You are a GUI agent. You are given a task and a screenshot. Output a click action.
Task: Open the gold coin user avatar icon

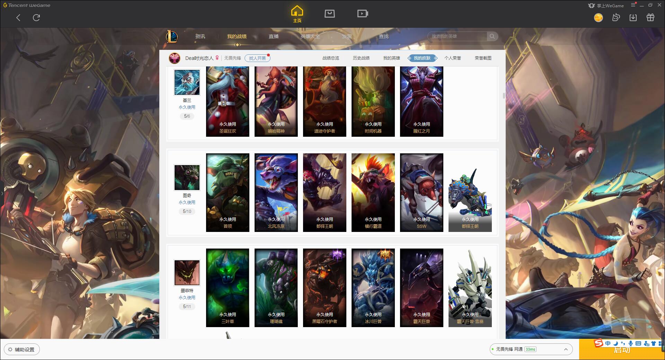(x=598, y=18)
